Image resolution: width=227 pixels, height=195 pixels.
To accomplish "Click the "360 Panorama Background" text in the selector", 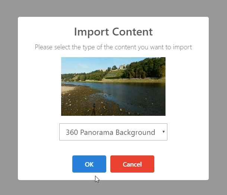I will tap(110, 132).
